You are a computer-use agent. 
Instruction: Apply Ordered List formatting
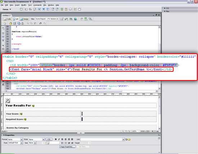66,143
